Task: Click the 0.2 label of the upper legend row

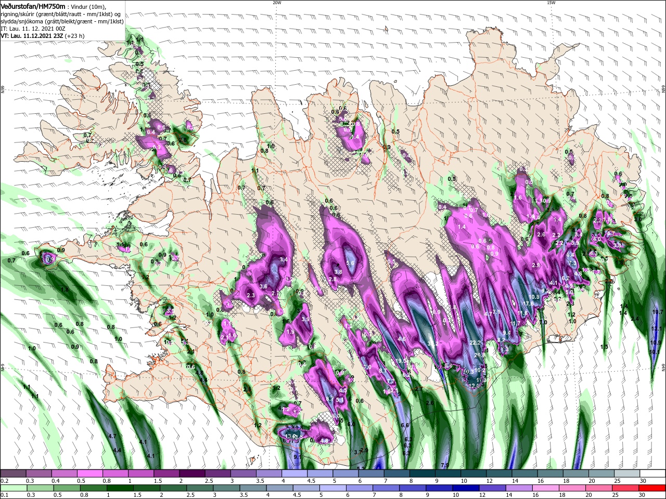Action: [x=4, y=481]
